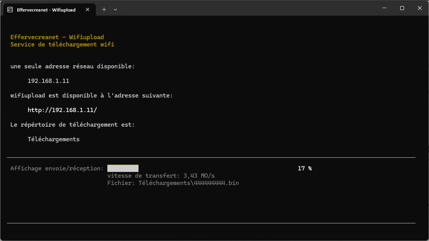Click the terminal icon in the tab

click(x=10, y=10)
